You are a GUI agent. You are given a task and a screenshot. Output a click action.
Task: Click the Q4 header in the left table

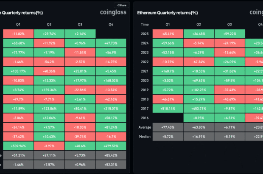pyautogui.click(x=112, y=25)
